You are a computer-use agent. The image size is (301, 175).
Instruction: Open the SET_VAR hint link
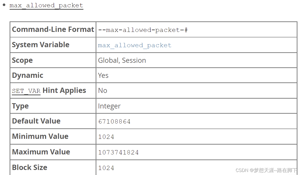(x=26, y=91)
